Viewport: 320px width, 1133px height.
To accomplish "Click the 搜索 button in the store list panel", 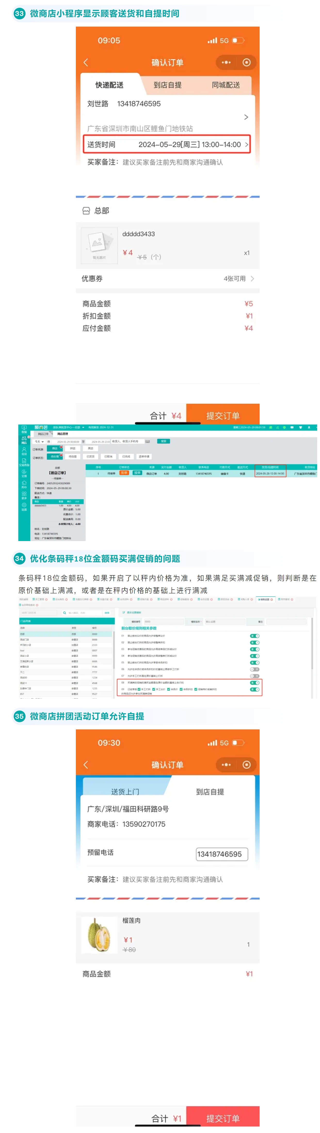I will coord(107,613).
